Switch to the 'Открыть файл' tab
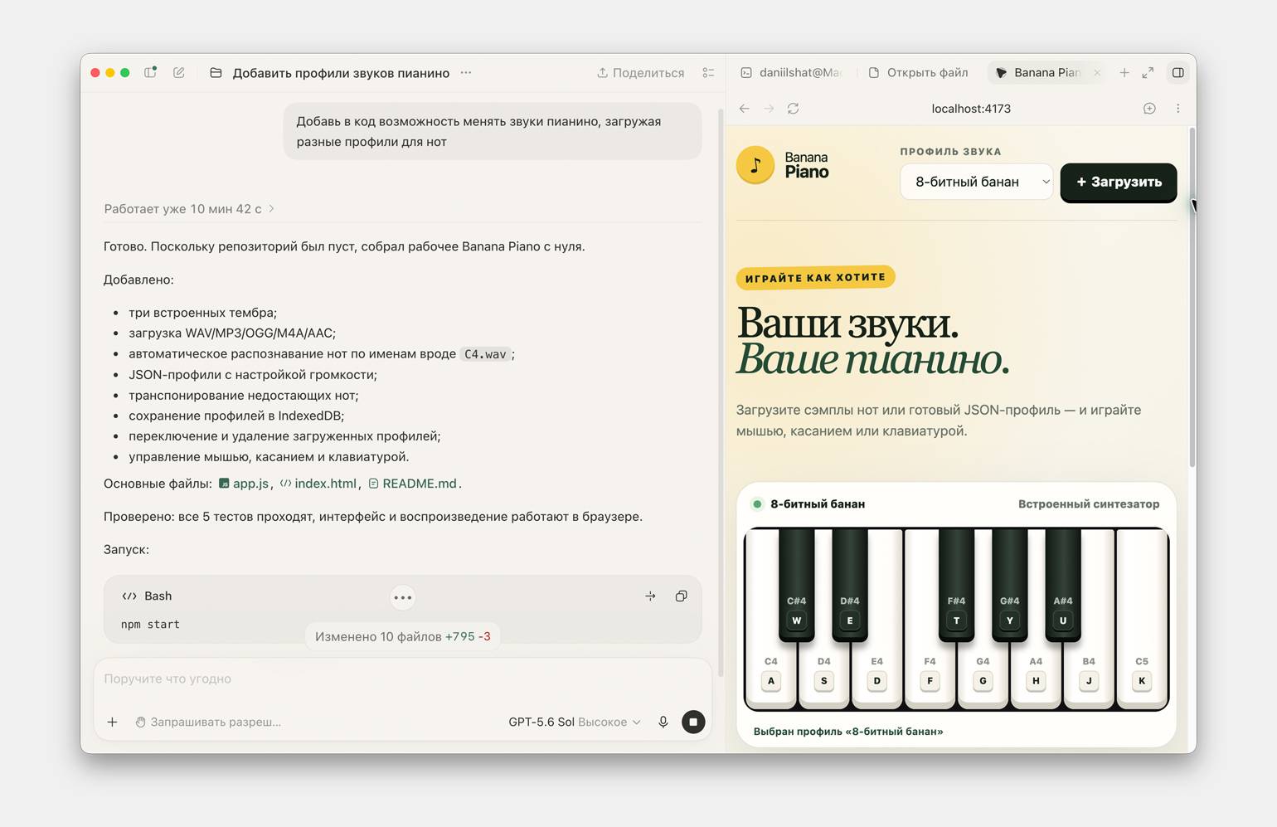This screenshot has height=827, width=1277. 919,73
